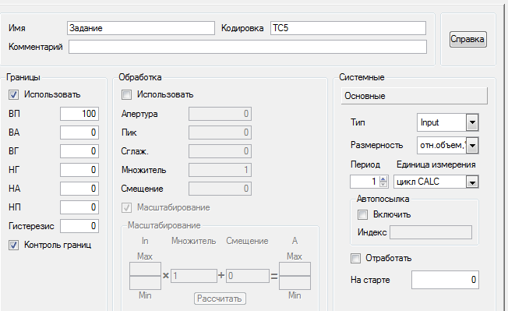Click the Множитель field in Обработка
Screen dimensions: 508x311
[220, 170]
